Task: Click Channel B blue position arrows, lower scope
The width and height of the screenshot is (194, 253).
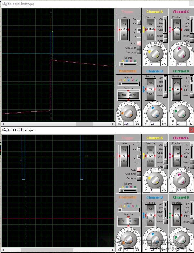Action: pos(143,215)
